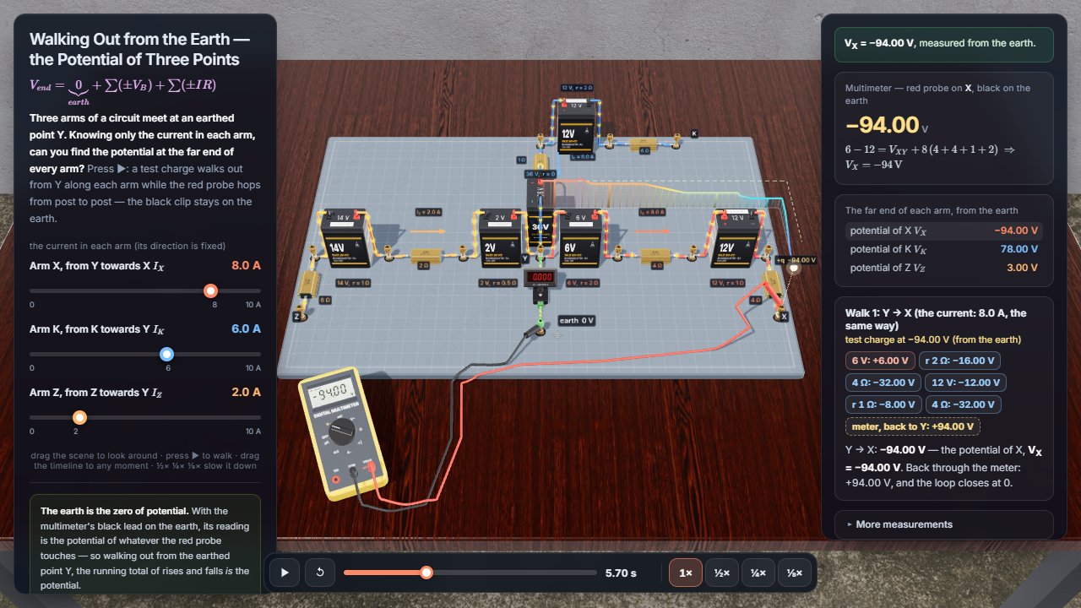Click the earth 0 V label
This screenshot has width=1081, height=608.
click(578, 321)
